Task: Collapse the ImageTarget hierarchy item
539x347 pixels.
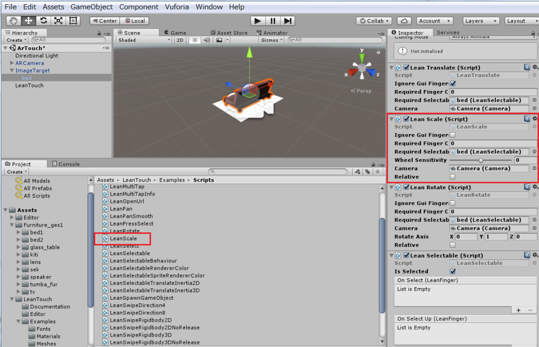Action: click(12, 70)
